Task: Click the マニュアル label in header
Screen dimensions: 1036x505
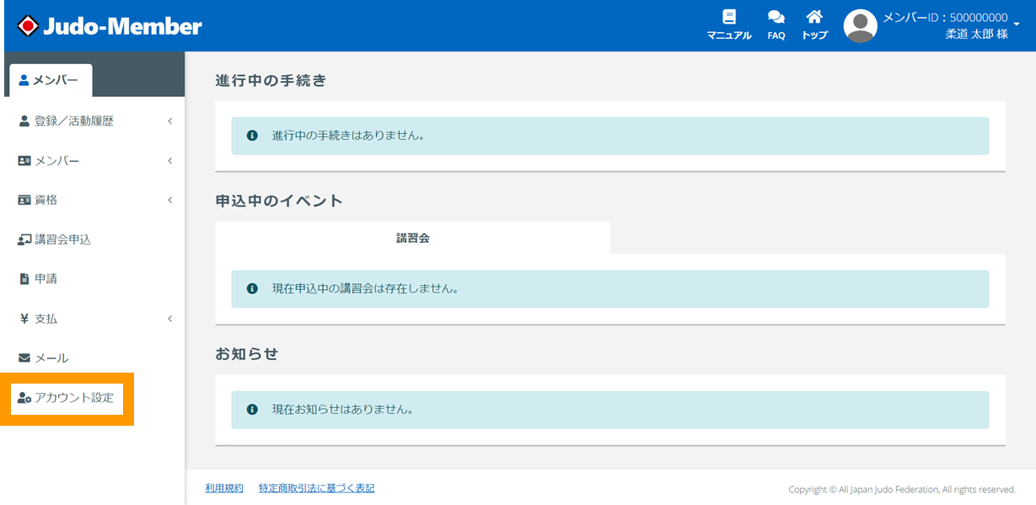Action: coord(729,35)
